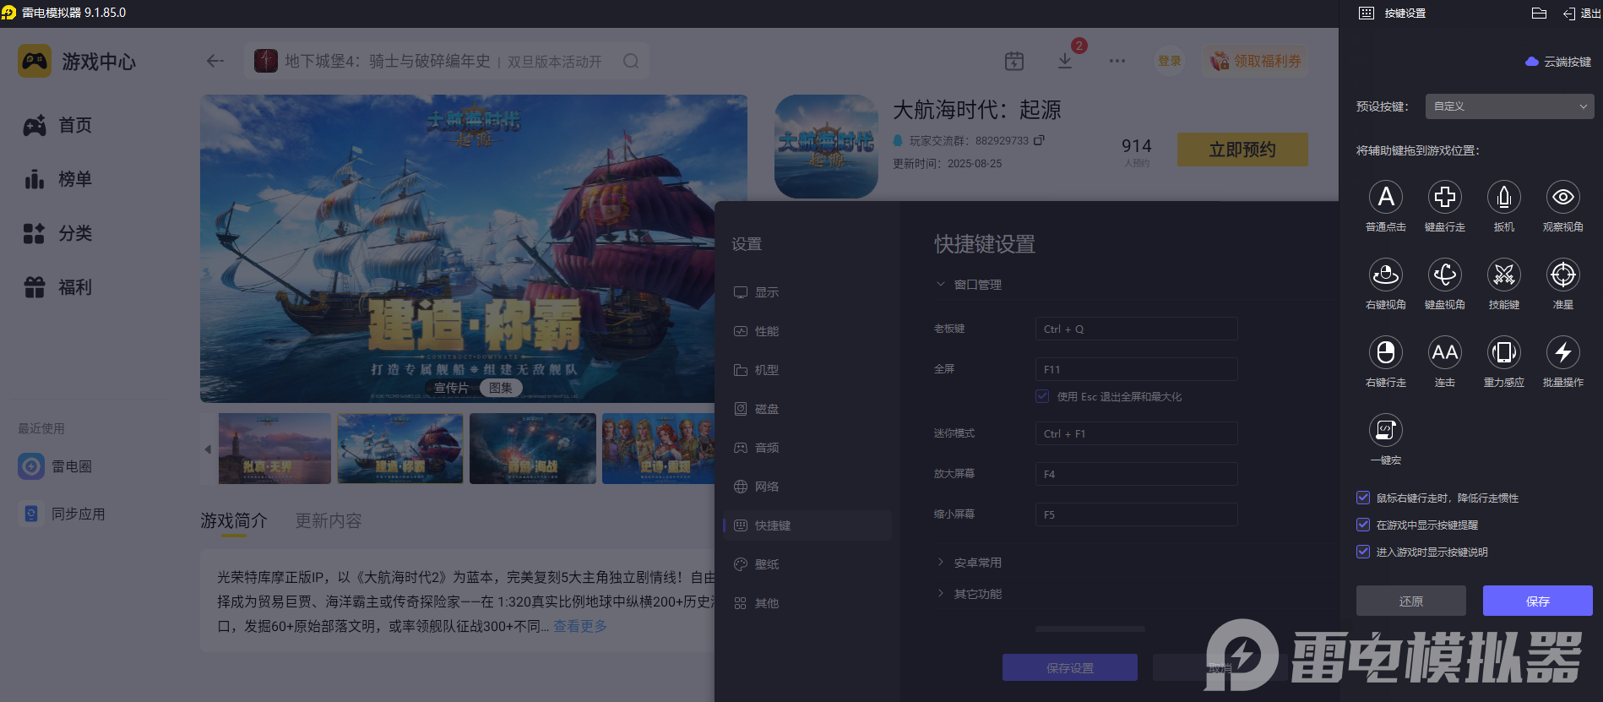
Task: Select the 普通点击 tap key icon
Action: [x=1385, y=198]
